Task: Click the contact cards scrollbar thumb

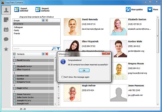Action: (x=158, y=36)
